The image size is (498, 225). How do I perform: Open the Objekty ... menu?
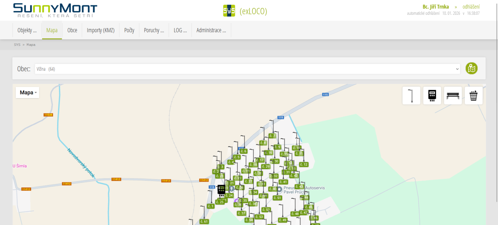tap(27, 30)
